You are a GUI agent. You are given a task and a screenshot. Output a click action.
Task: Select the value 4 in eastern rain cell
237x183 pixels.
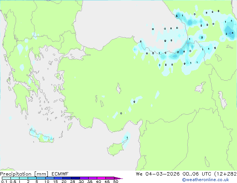tap(232, 33)
